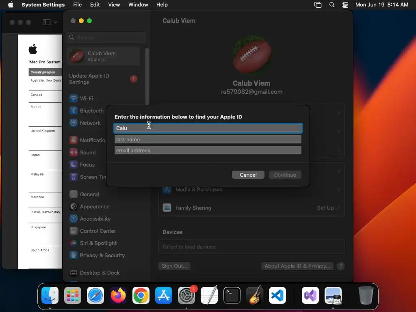Image resolution: width=416 pixels, height=312 pixels.
Task: Launch Visual Studio Code from the Dock
Action: click(x=277, y=295)
